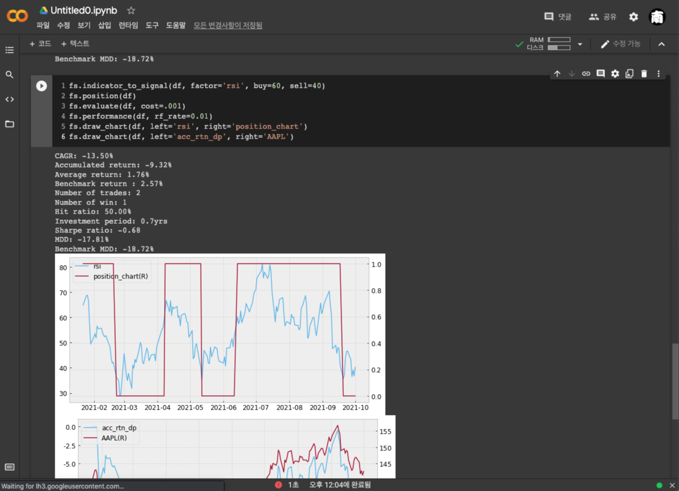The height and width of the screenshot is (491, 679).
Task: Click the code line fs.evaluate(df, cost=.001)
Action: coord(127,106)
